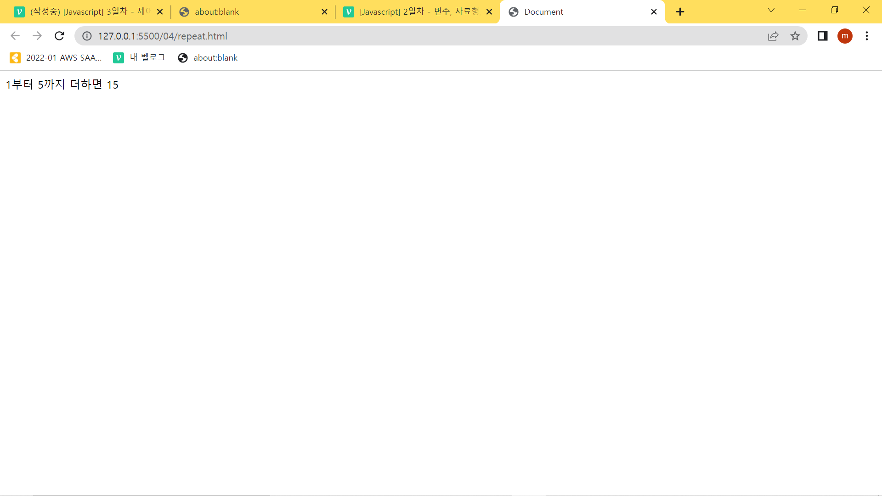Go back to previous page

click(x=15, y=36)
